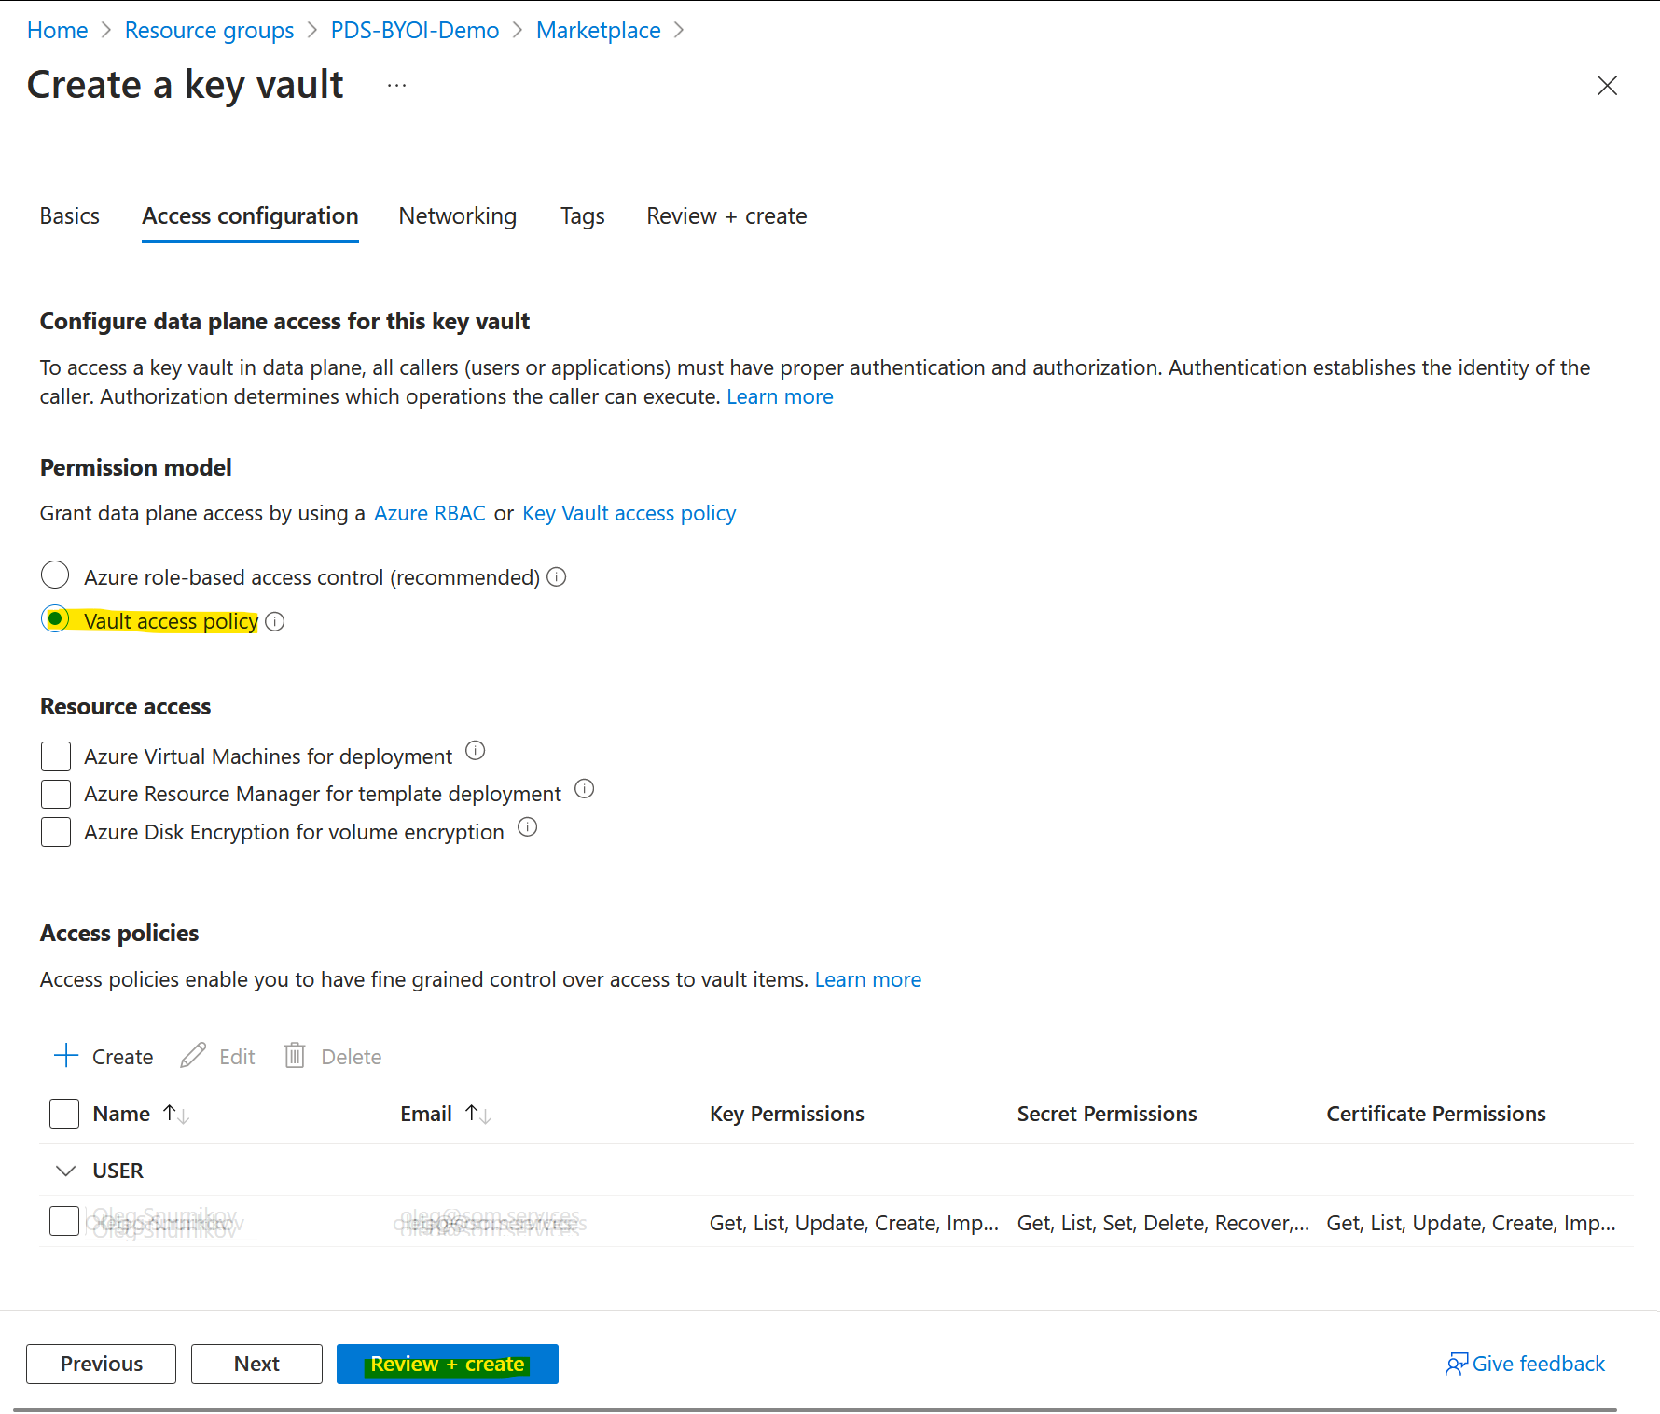Click the Review + create button
Image resolution: width=1660 pixels, height=1414 pixels.
(447, 1364)
